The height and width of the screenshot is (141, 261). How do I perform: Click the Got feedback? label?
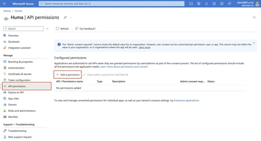tap(87, 29)
